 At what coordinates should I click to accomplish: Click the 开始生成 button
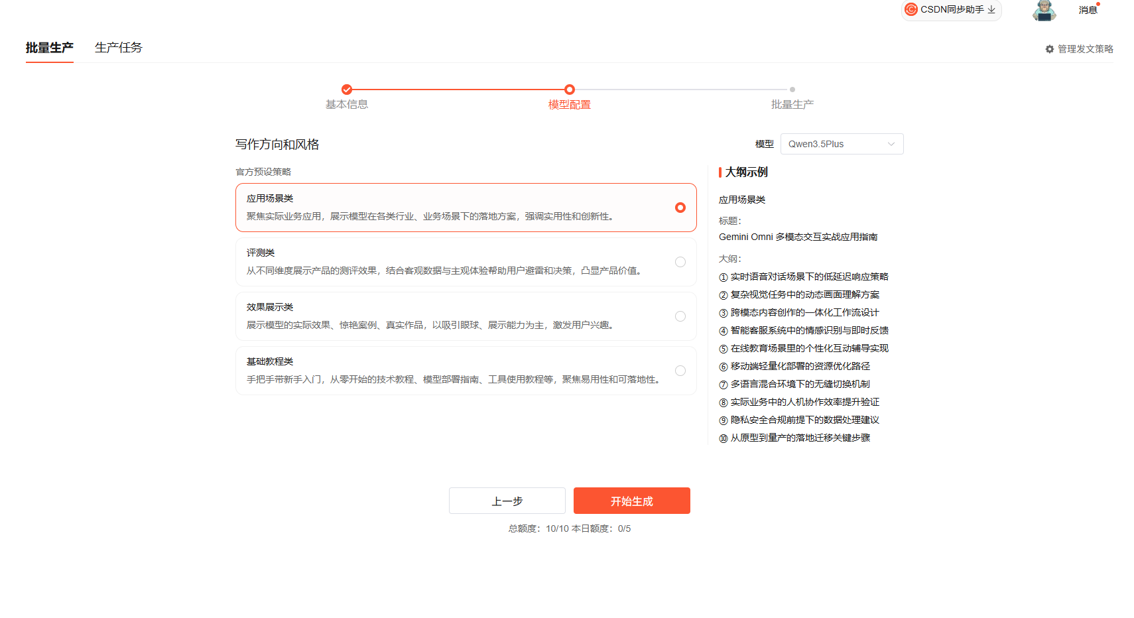(x=632, y=501)
